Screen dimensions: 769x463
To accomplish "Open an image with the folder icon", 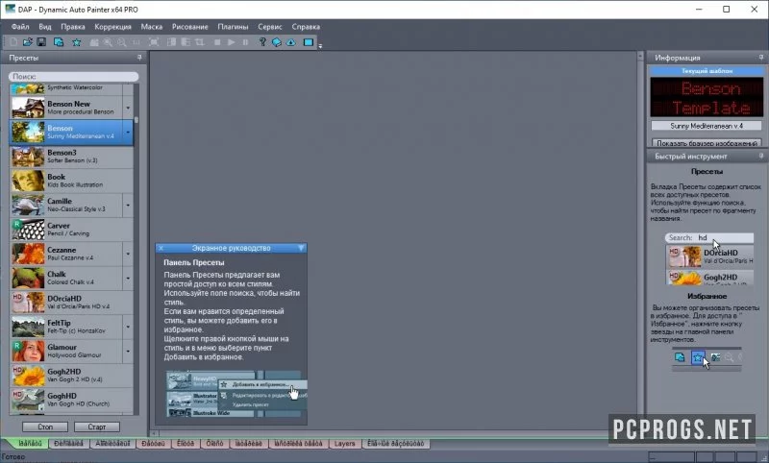I will click(x=28, y=42).
